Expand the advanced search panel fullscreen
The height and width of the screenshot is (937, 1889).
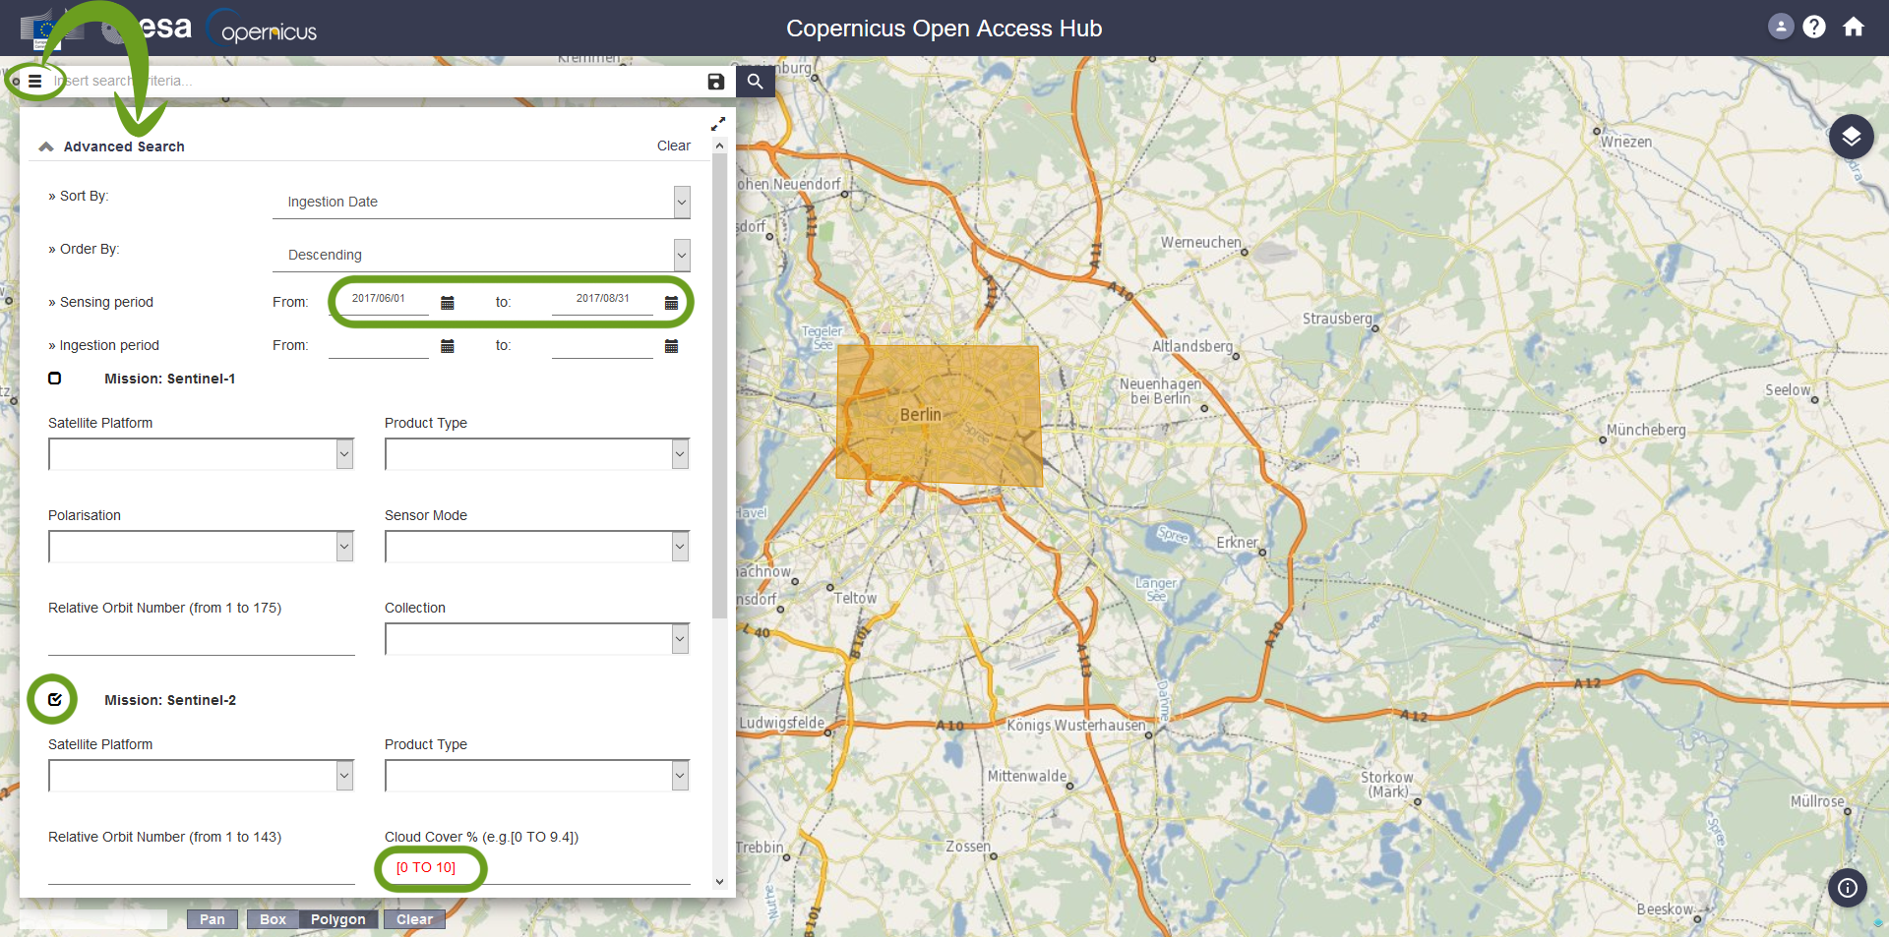tap(718, 124)
